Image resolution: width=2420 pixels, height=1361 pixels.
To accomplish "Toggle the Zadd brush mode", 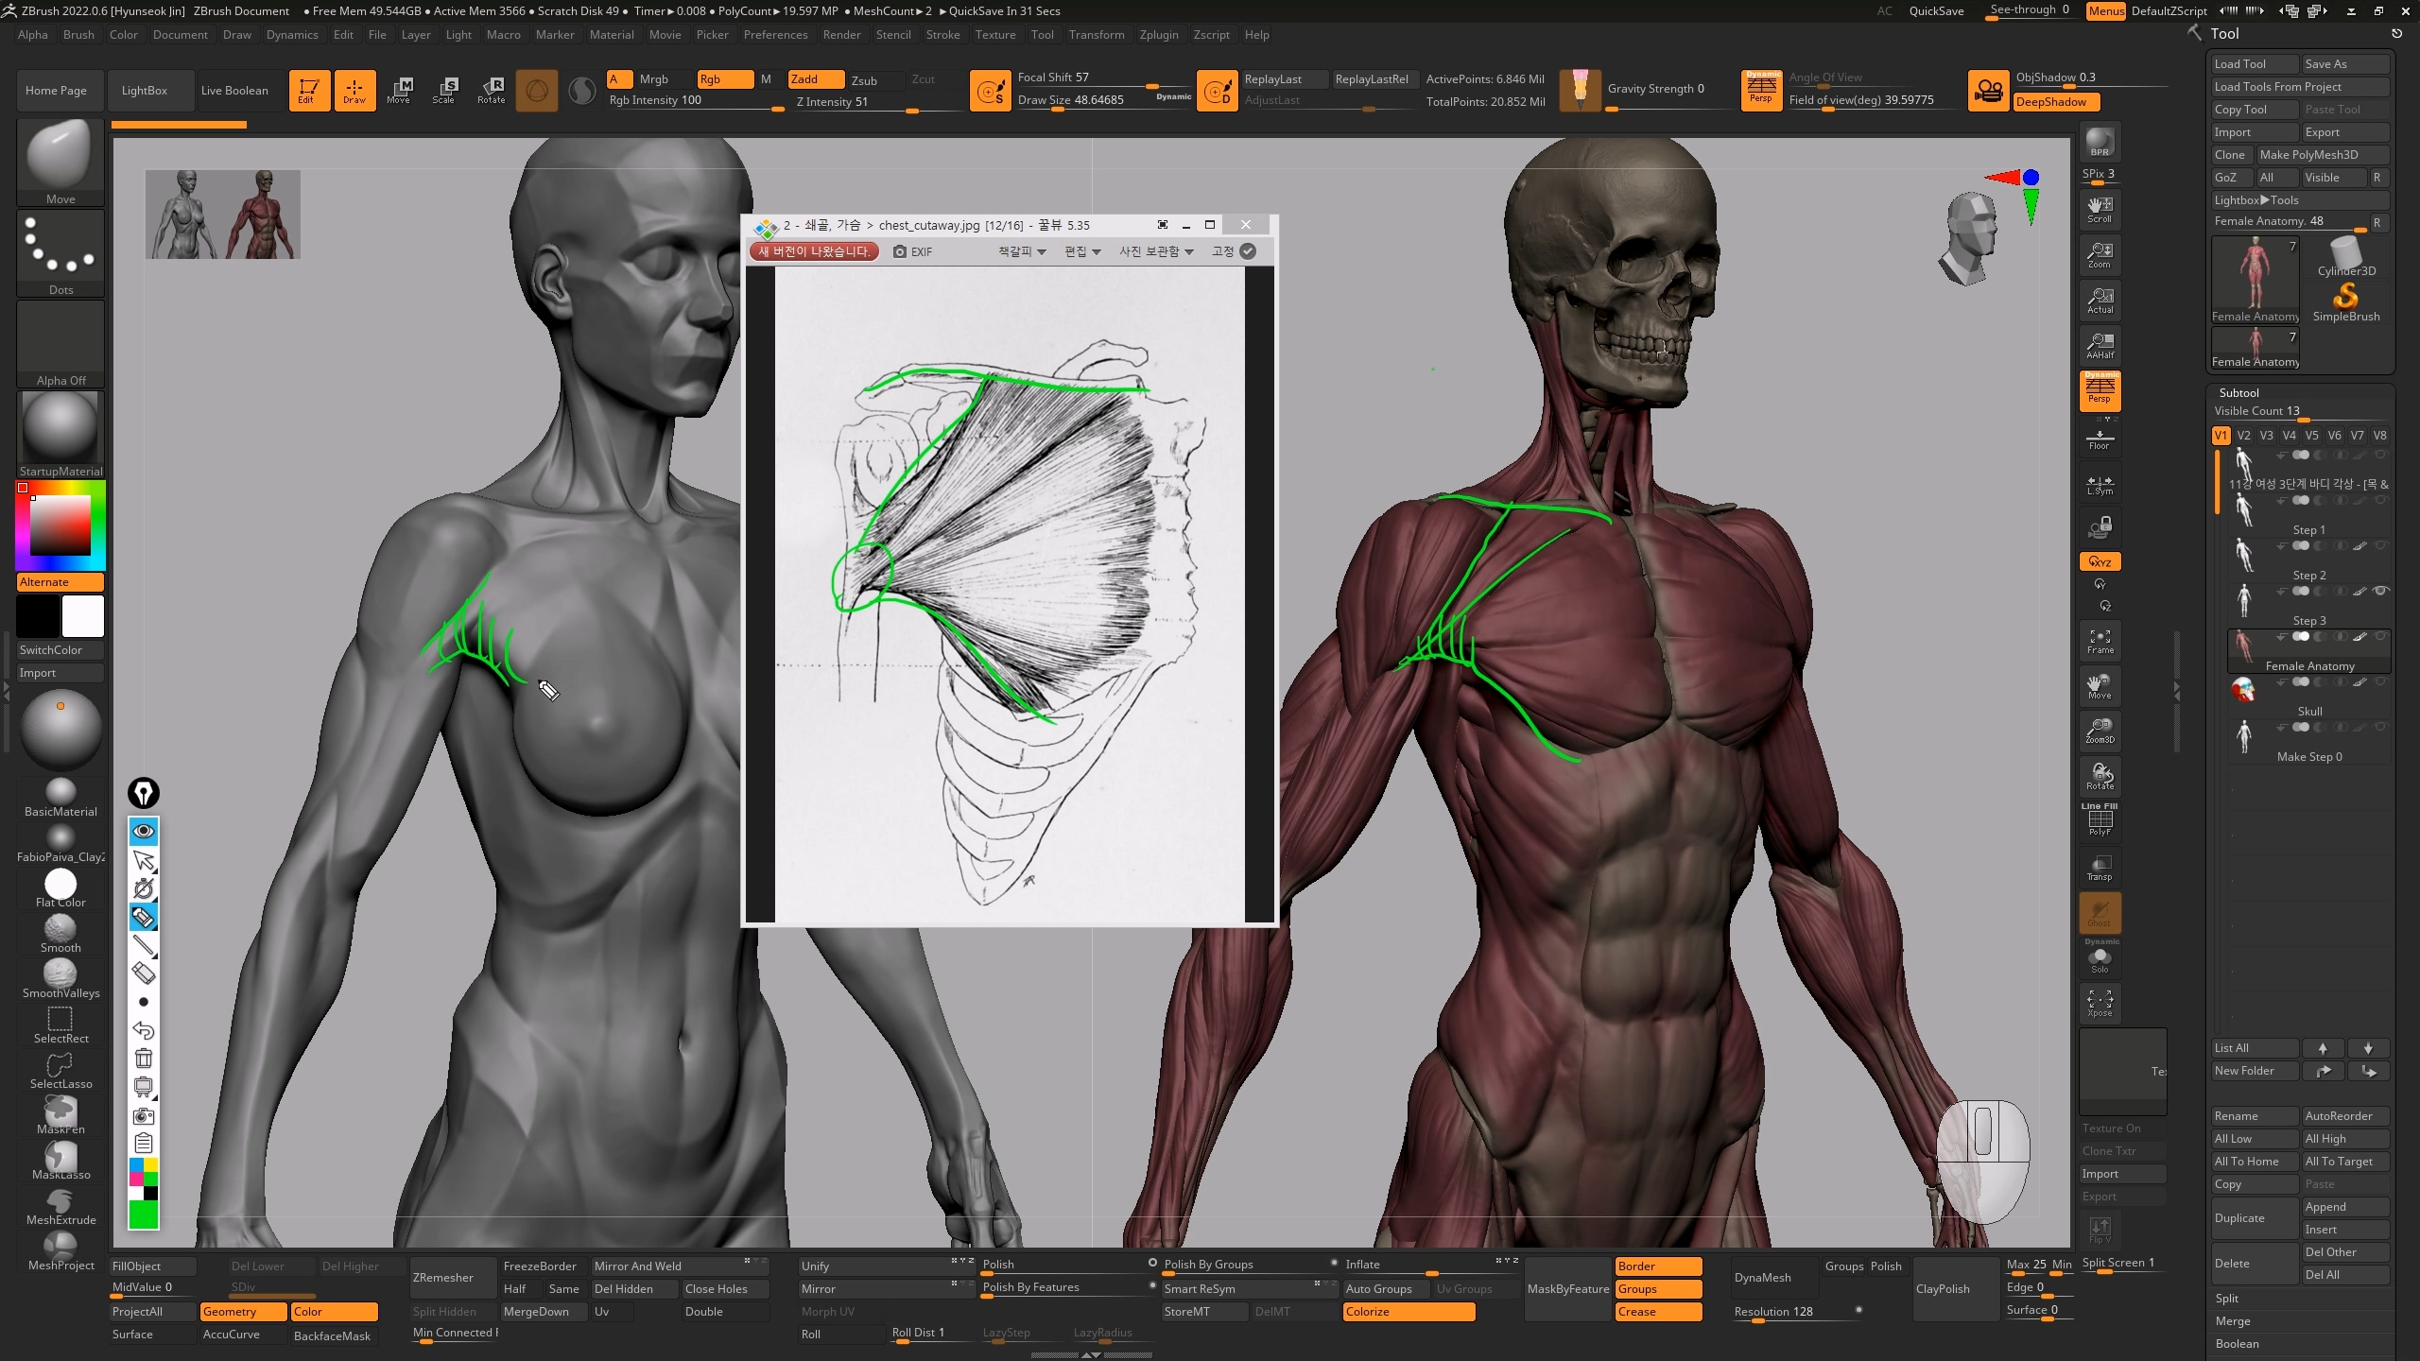I will coord(816,79).
